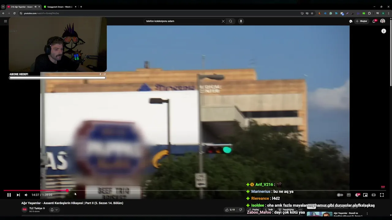Mute the player volume speaker icon
This screenshot has width=392, height=220.
point(26,195)
